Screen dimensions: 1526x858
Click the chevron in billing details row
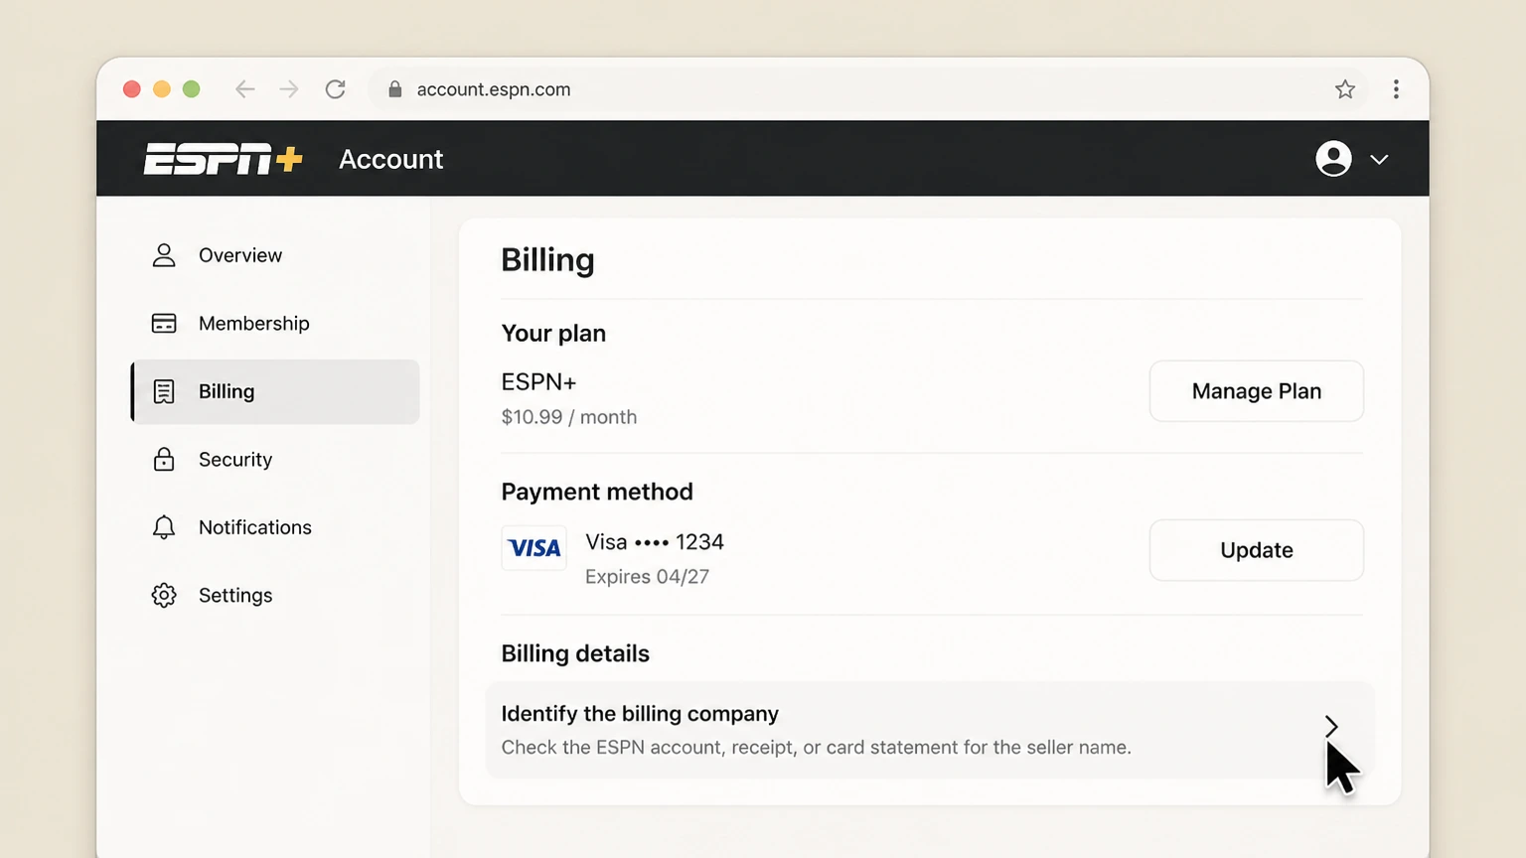(x=1331, y=727)
